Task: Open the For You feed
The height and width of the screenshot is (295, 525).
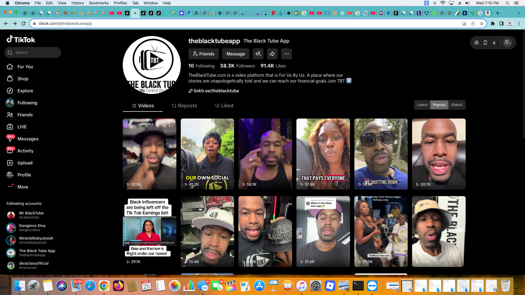Action: coord(25,67)
